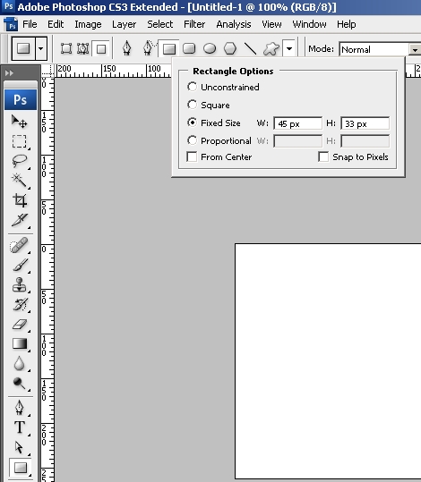Click the Paths mode icon
The height and width of the screenshot is (482, 421).
click(82, 48)
